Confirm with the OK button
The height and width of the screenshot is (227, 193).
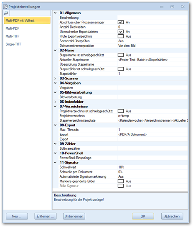[x=143, y=216]
